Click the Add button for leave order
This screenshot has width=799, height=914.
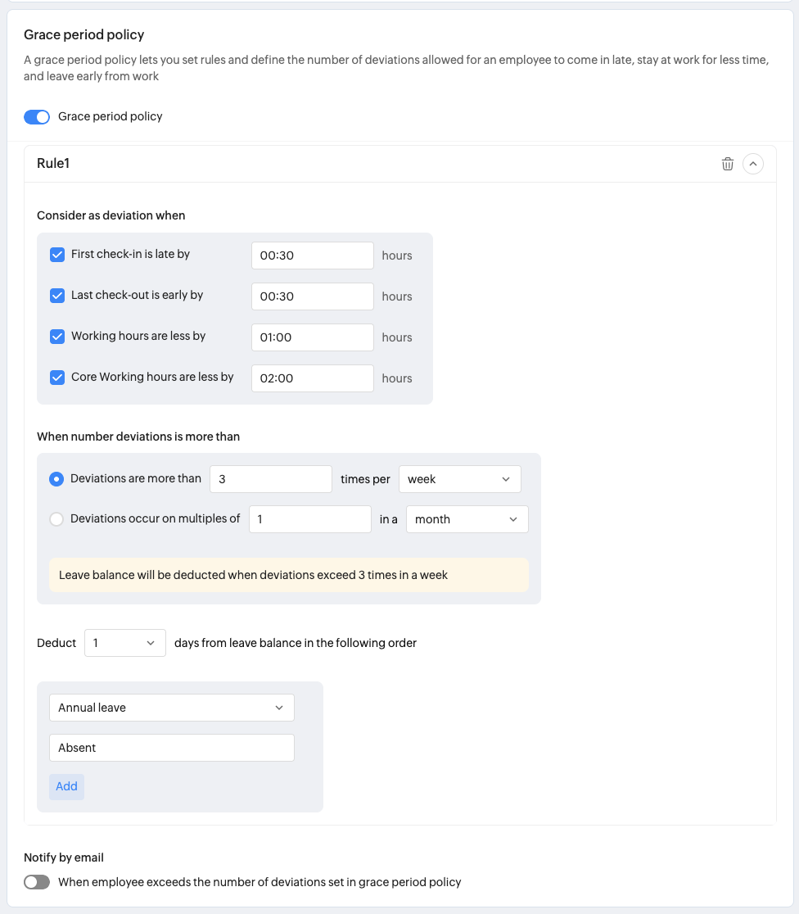(66, 786)
